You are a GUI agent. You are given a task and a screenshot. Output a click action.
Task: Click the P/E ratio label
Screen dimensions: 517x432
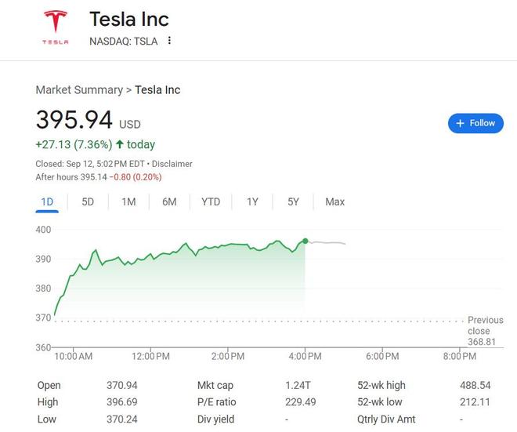216,402
